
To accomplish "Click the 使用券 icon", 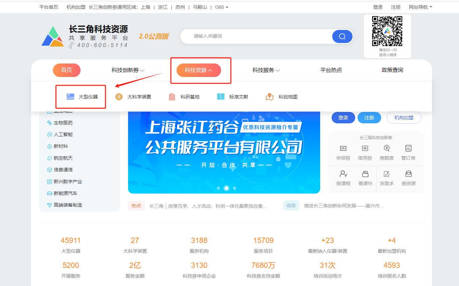I will [365, 148].
